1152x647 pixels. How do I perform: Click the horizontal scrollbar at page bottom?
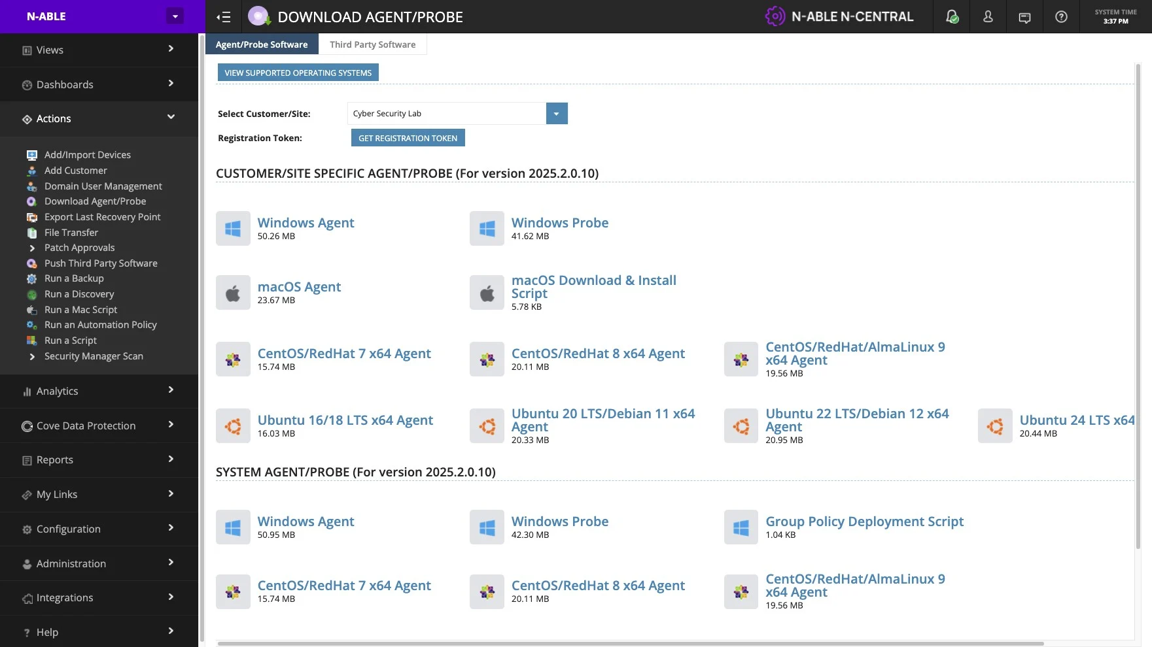click(631, 644)
